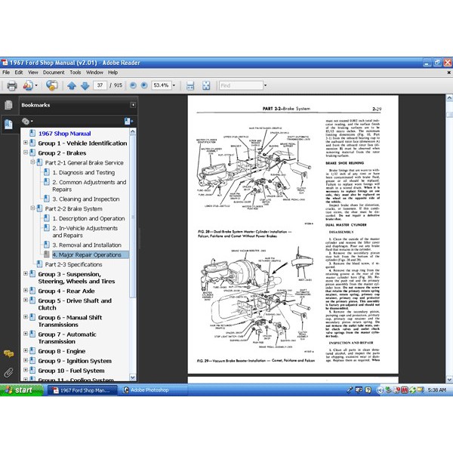The image size is (453, 453).
Task: Click the new bookmark icon
Action: 128,122
